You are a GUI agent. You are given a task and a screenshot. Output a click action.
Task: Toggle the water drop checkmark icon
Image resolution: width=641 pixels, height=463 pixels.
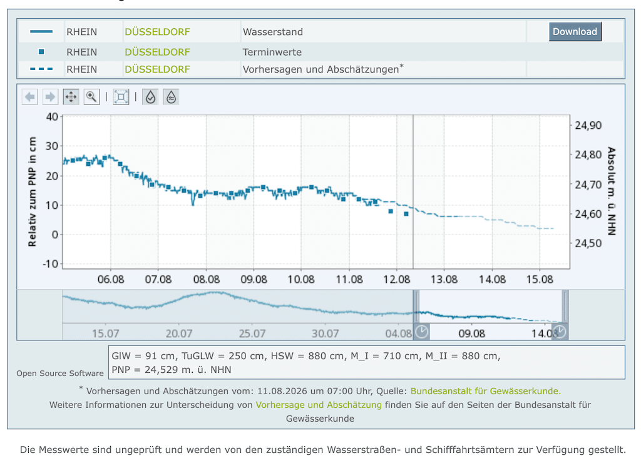point(150,97)
